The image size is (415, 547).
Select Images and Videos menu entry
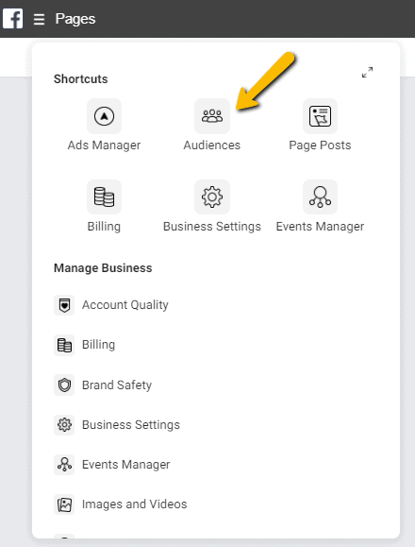(x=134, y=504)
